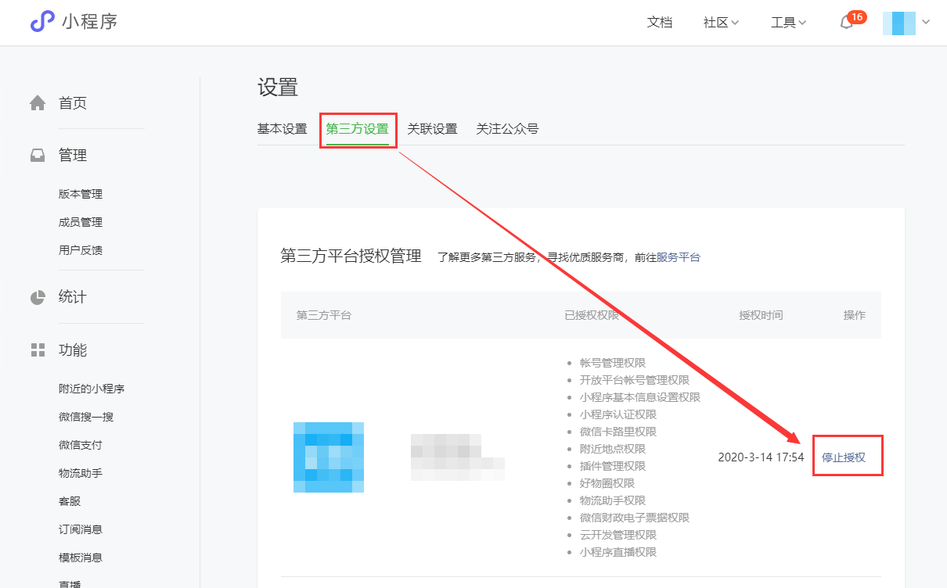Viewport: 947px width, 588px height.
Task: Open 功能 section in sidebar
Action: [73, 350]
